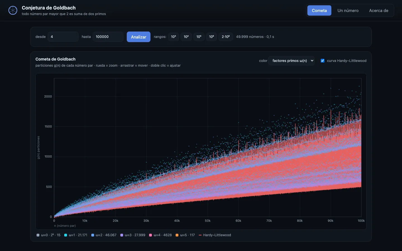Click the 'rangos:' label

(x=160, y=37)
